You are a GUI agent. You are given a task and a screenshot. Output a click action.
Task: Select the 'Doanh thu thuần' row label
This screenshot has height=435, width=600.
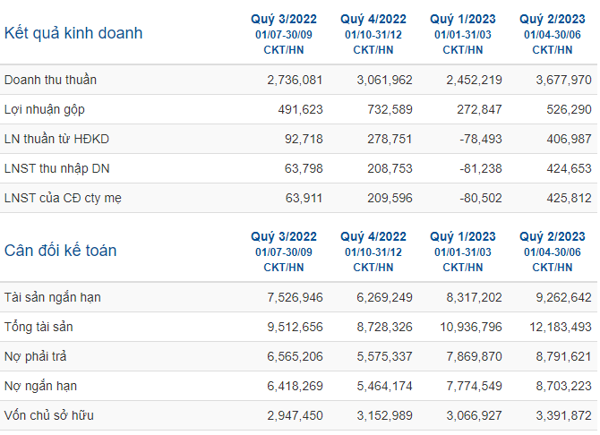pyautogui.click(x=50, y=80)
